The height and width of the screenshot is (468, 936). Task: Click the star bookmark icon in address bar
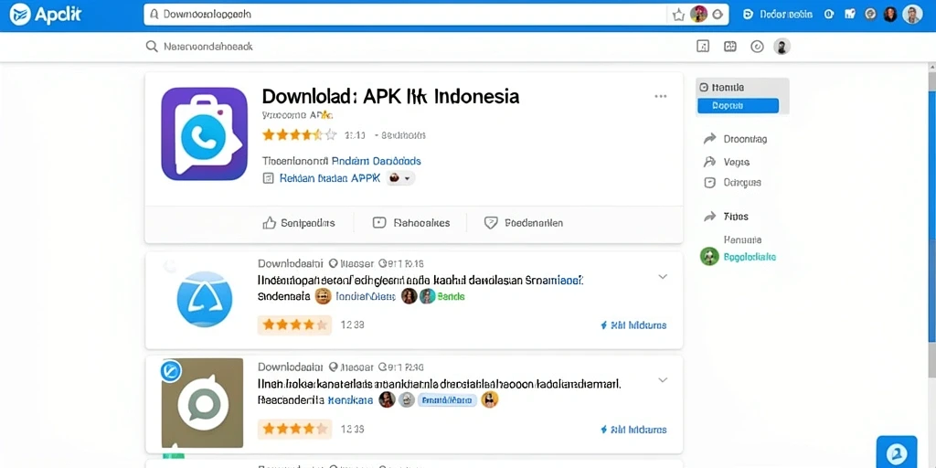pyautogui.click(x=678, y=15)
